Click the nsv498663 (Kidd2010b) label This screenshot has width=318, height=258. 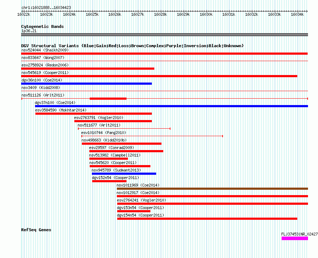[x=104, y=140]
